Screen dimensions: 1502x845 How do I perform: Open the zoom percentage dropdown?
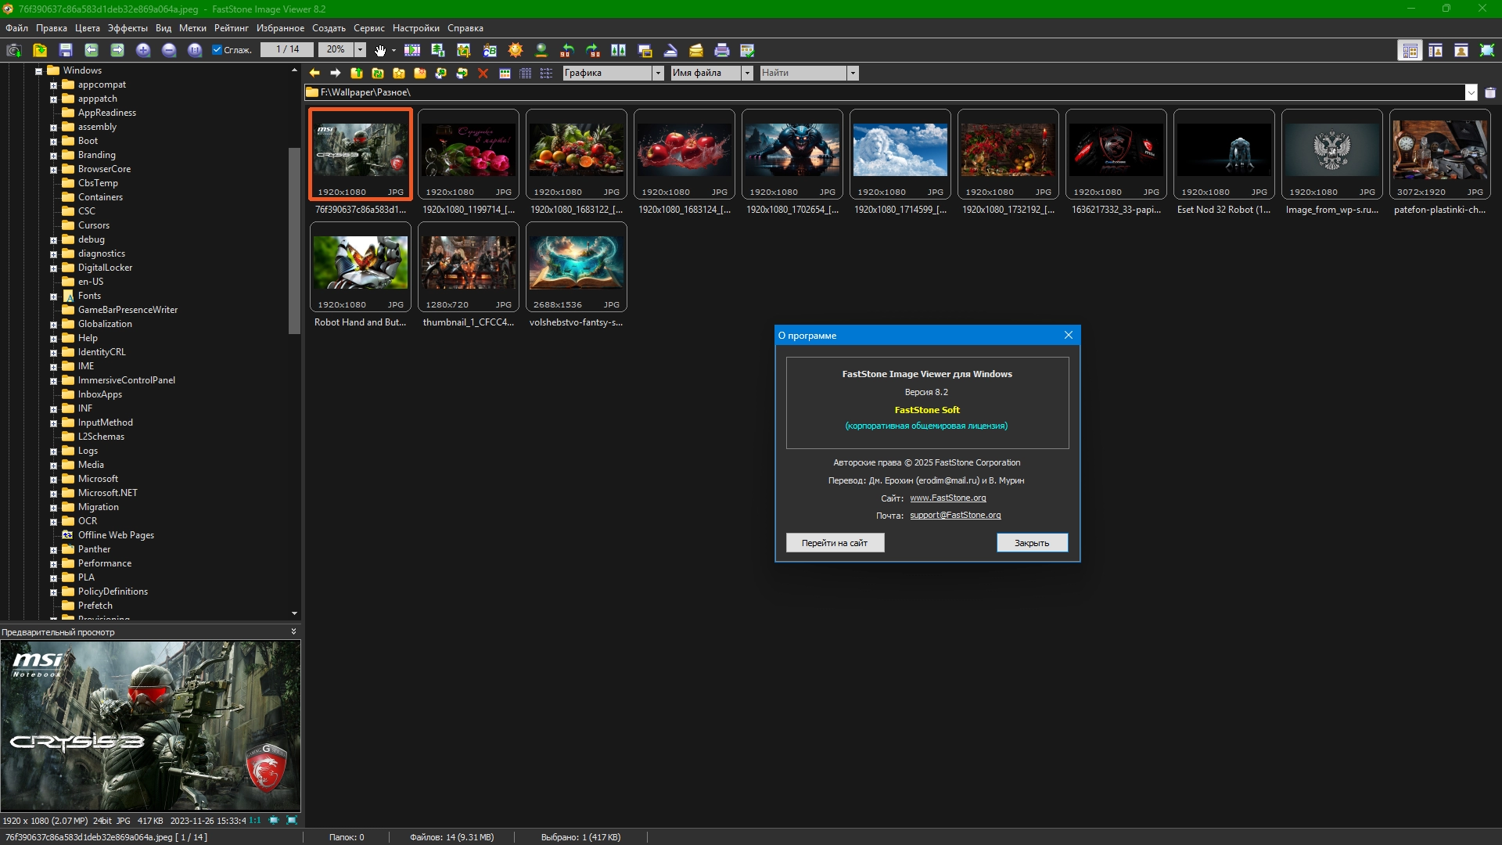[360, 50]
